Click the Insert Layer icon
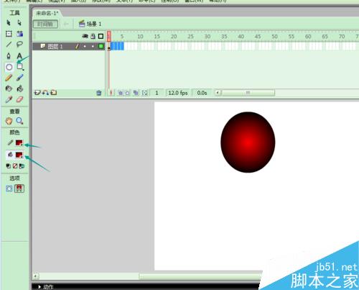Image resolution: width=359 pixels, height=290 pixels. 37,93
